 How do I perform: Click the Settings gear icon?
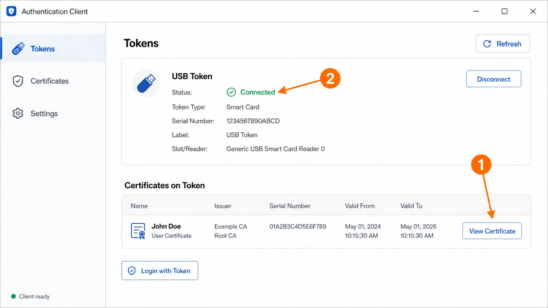pos(18,114)
